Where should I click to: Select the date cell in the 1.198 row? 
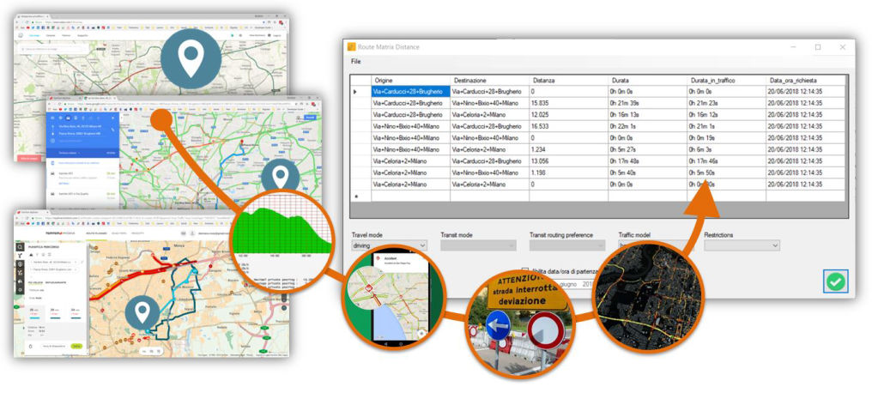pos(805,172)
